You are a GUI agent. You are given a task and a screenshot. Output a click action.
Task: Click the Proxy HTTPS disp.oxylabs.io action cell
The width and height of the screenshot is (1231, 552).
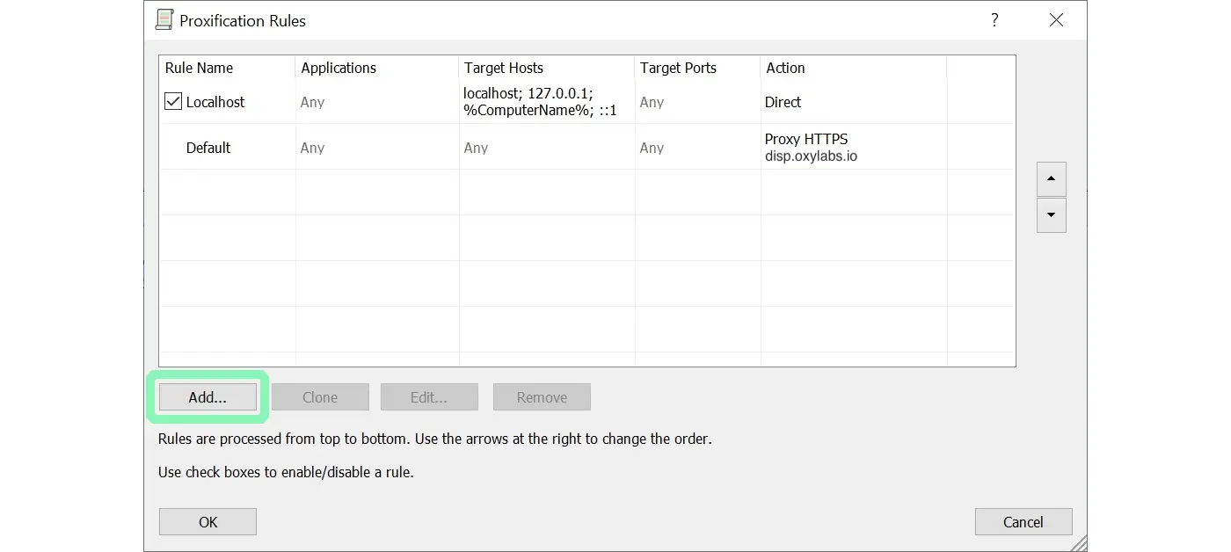coord(811,148)
